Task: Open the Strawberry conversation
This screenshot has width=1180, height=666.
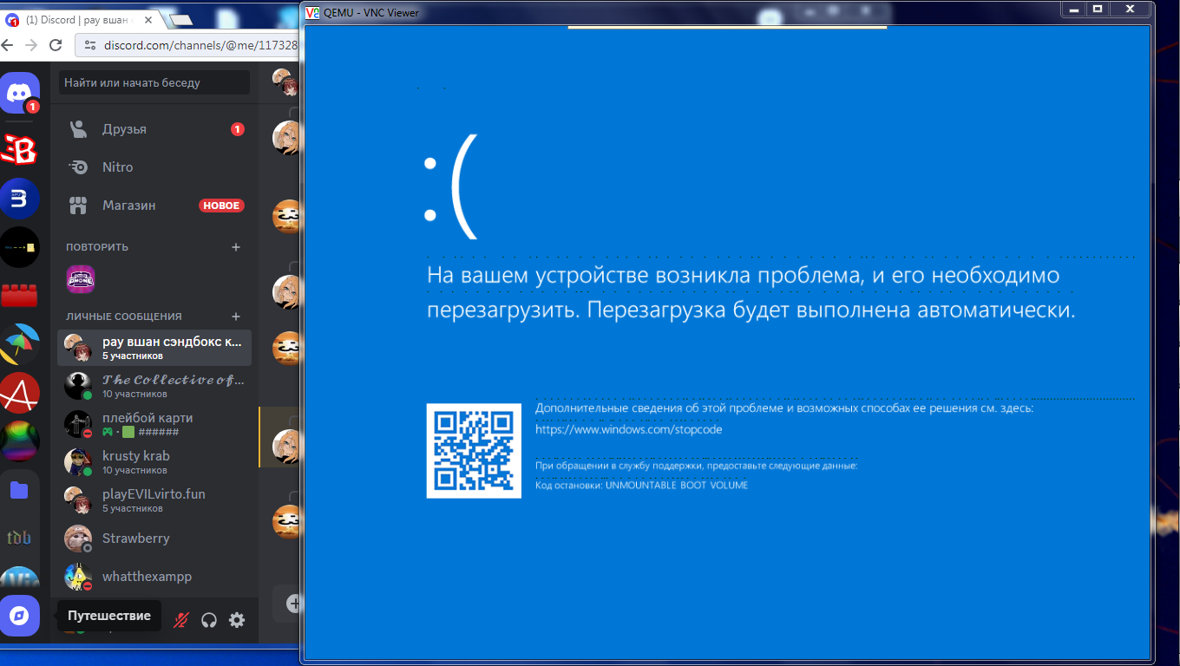Action: [154, 539]
